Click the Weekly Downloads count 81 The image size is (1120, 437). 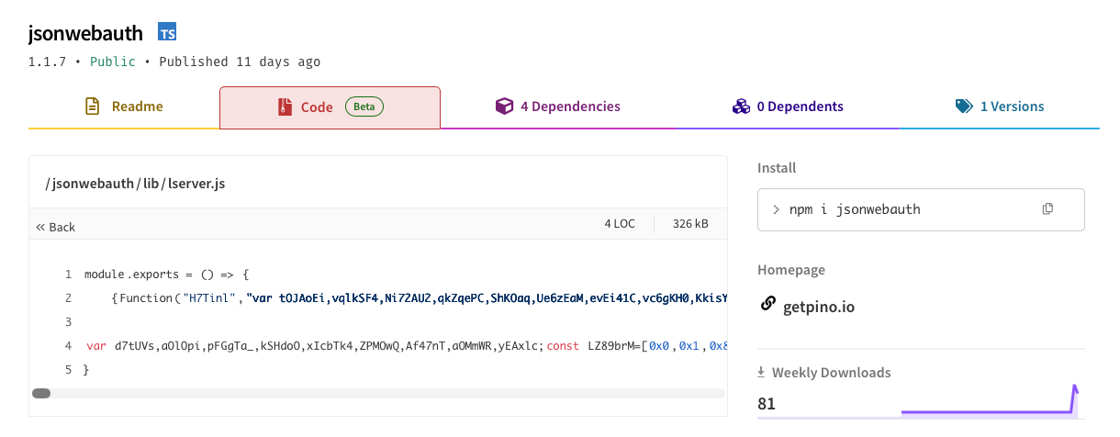click(x=768, y=403)
